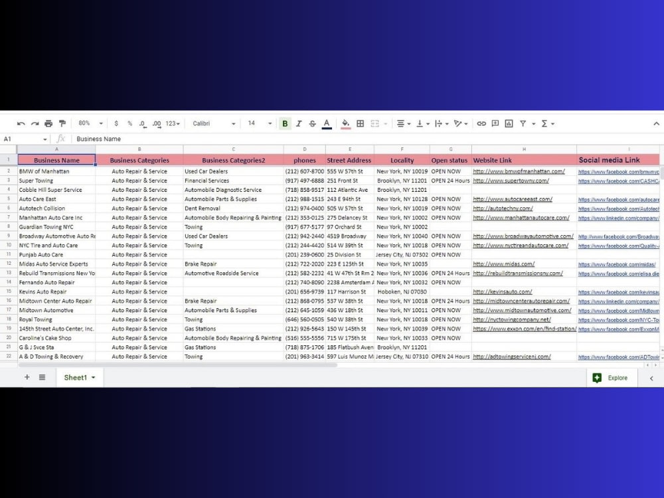Open the kevinsauto.com website link
This screenshot has width=664, height=498.
pyautogui.click(x=502, y=291)
